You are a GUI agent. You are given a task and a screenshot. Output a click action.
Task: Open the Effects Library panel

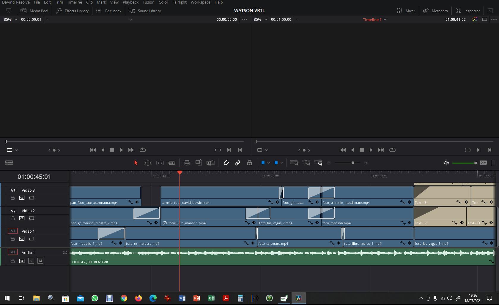click(72, 11)
